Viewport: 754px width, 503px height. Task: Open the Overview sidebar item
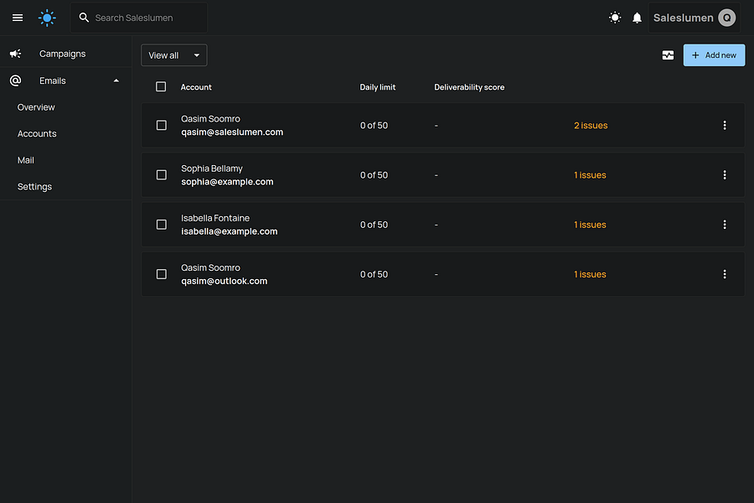point(36,107)
